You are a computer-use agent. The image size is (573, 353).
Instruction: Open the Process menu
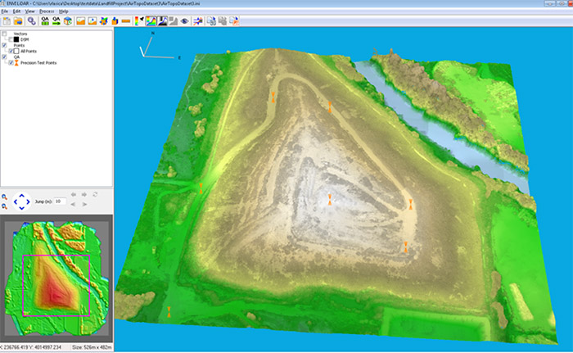(46, 12)
